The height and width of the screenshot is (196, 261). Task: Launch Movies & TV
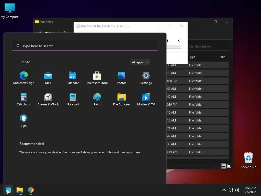(146, 100)
